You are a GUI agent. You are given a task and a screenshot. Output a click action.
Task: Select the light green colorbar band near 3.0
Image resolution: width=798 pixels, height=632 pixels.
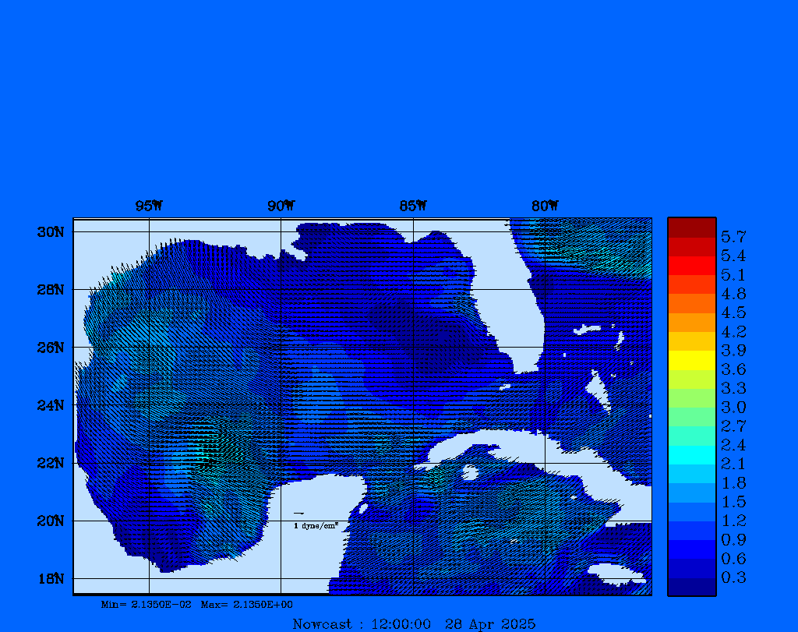click(x=691, y=398)
